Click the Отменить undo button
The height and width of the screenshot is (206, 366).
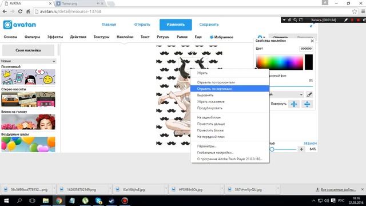click(280, 37)
